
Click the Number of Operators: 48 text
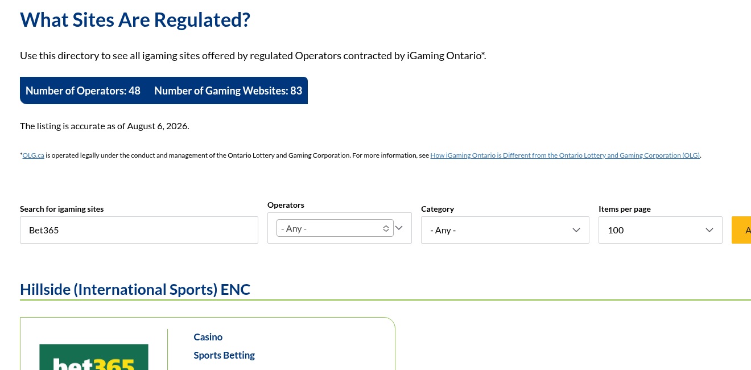pyautogui.click(x=83, y=91)
